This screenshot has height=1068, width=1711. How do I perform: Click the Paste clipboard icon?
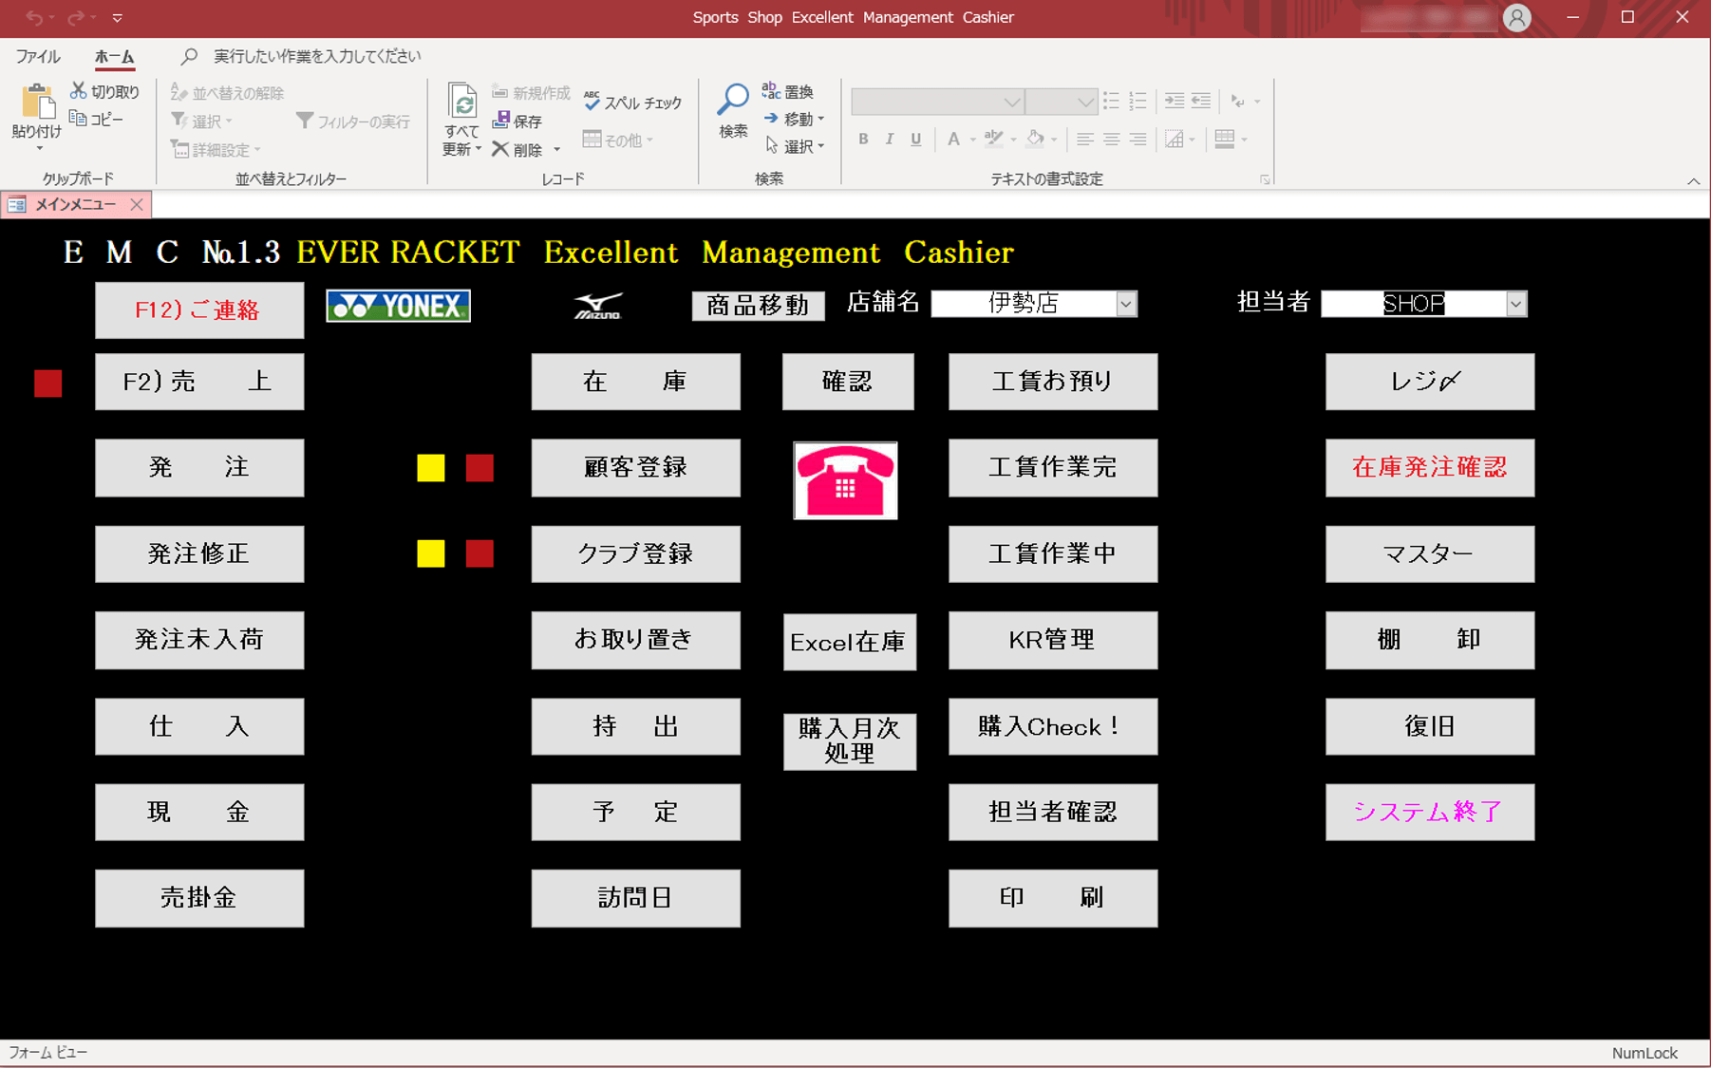[x=37, y=103]
